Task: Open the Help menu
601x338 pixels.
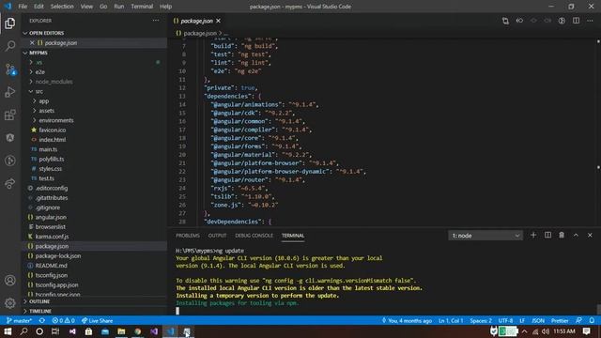Action: click(165, 7)
